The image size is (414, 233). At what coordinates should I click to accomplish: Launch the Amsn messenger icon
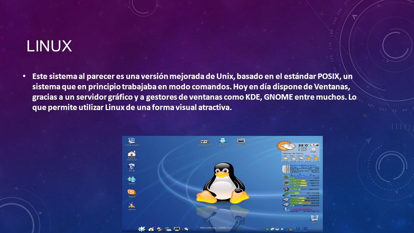pyautogui.click(x=132, y=180)
